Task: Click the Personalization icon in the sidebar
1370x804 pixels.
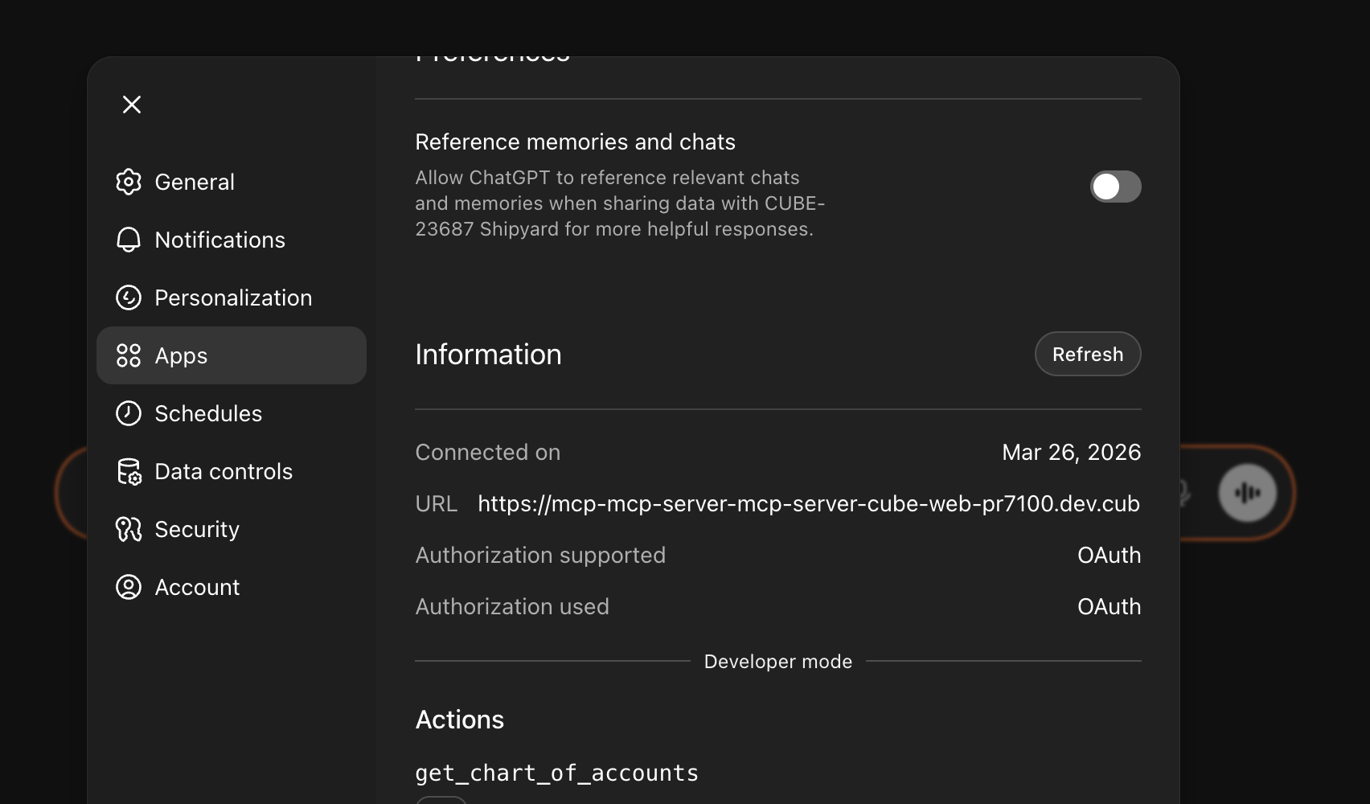Action: coord(129,297)
